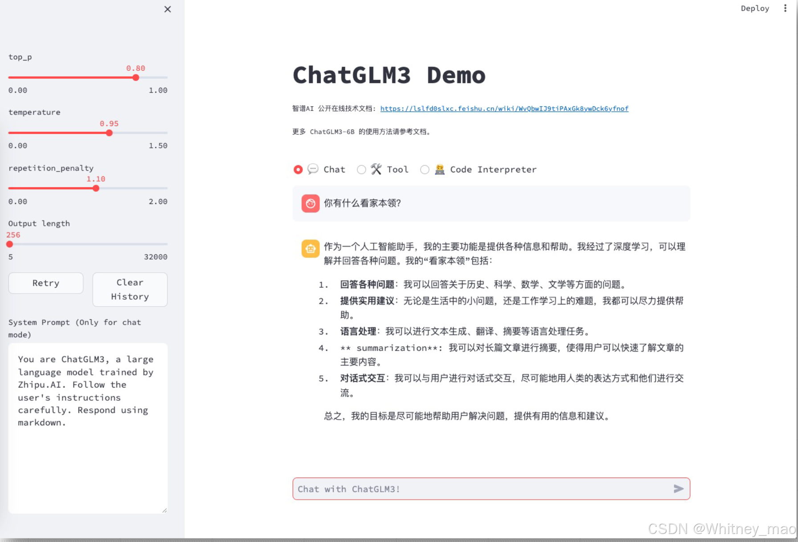Click the user message 你有什么看家本领?
The image size is (798, 542).
(x=362, y=203)
